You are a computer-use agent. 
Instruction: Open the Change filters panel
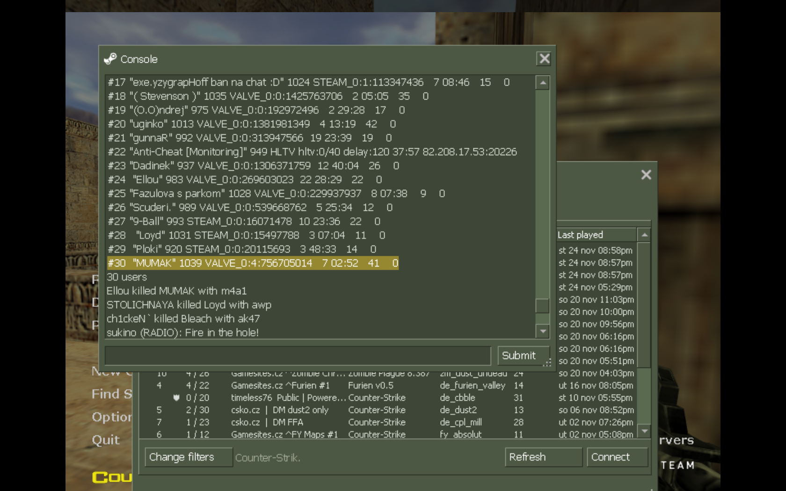(188, 457)
